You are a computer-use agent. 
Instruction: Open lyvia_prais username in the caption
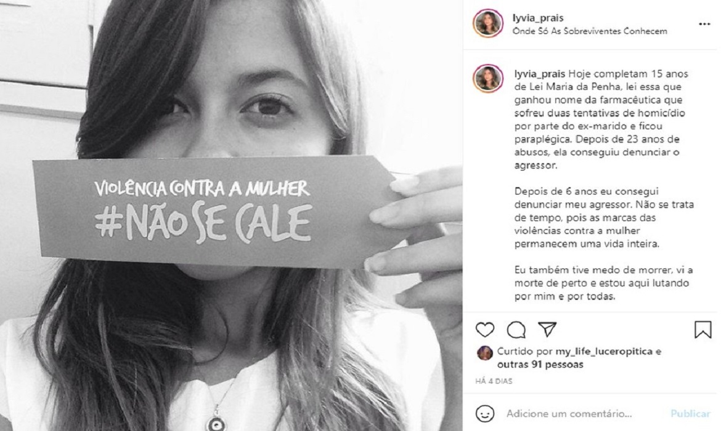coord(539,74)
